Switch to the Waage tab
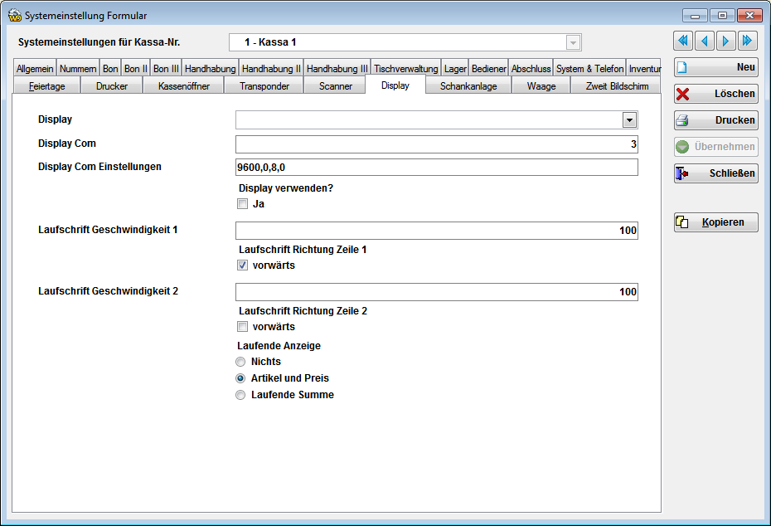This screenshot has height=526, width=771. coord(541,86)
